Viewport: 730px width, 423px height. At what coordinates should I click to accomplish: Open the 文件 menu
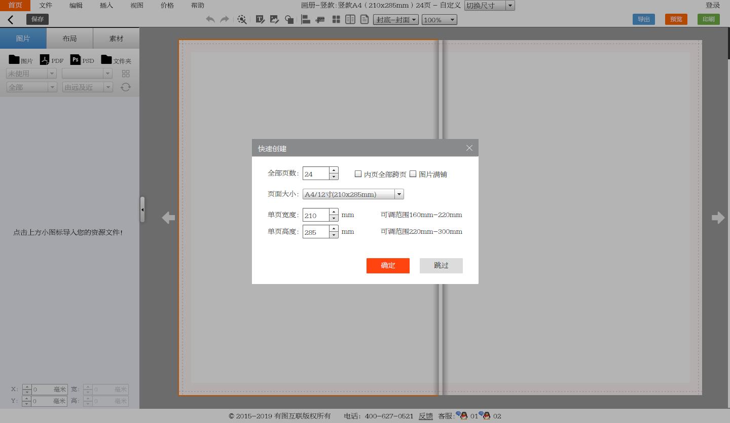click(x=46, y=5)
